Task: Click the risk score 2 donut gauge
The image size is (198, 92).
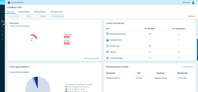Action: tap(31, 40)
